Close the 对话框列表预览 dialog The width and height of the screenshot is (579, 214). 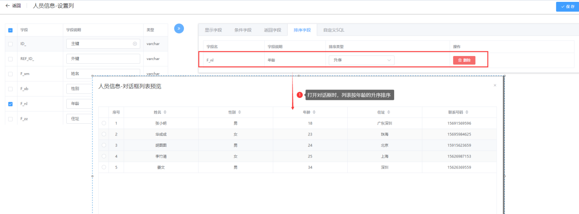(495, 85)
